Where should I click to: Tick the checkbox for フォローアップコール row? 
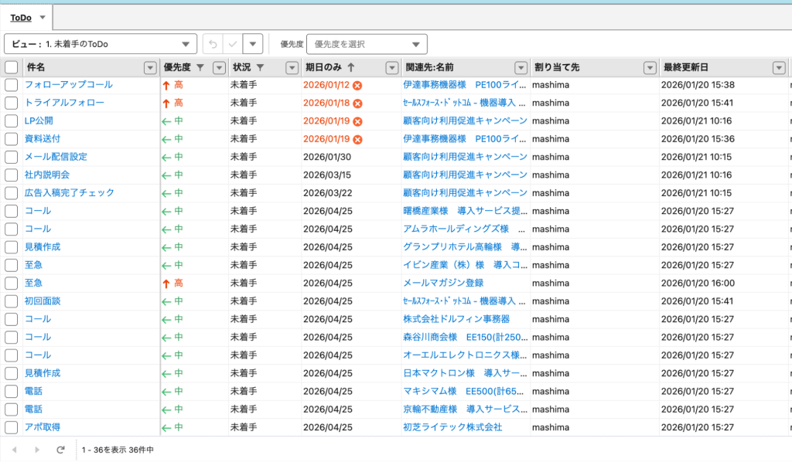pyautogui.click(x=11, y=85)
